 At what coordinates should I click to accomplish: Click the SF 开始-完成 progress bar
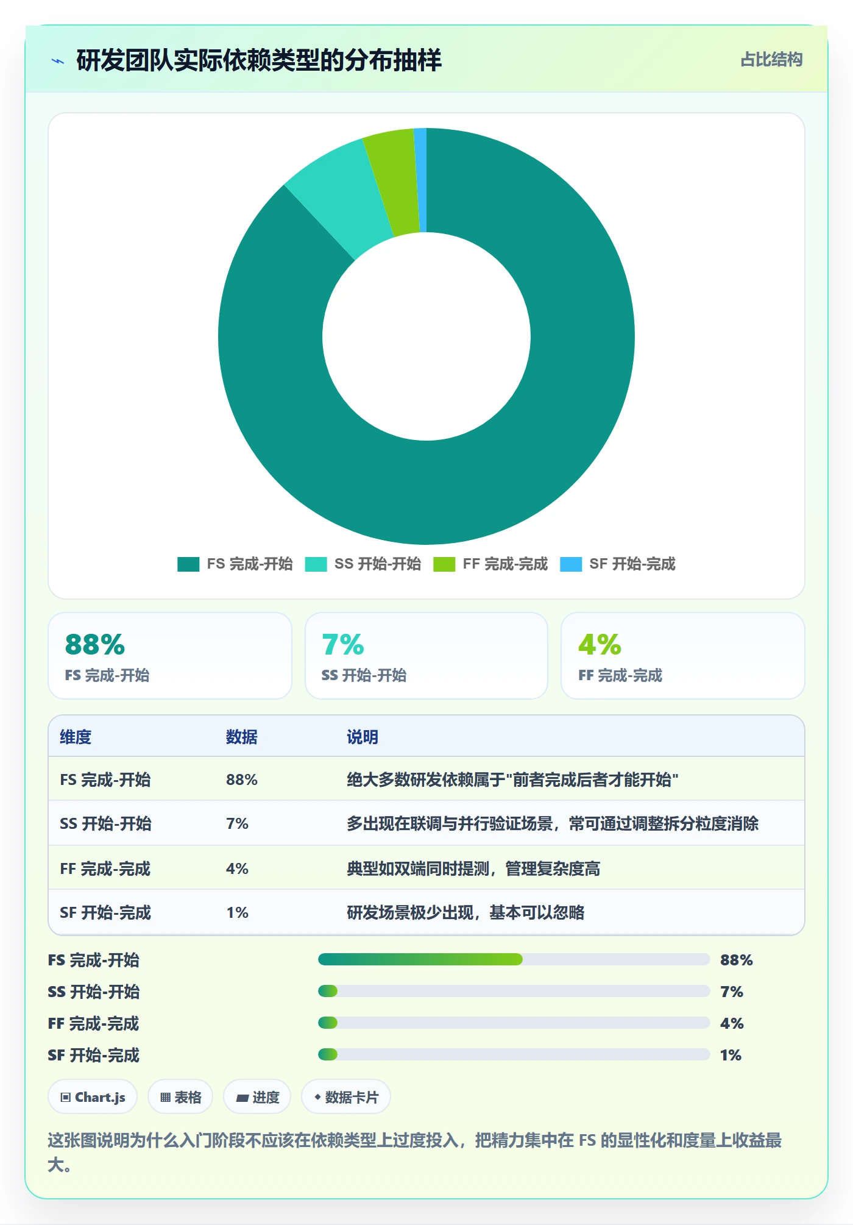(x=514, y=1054)
